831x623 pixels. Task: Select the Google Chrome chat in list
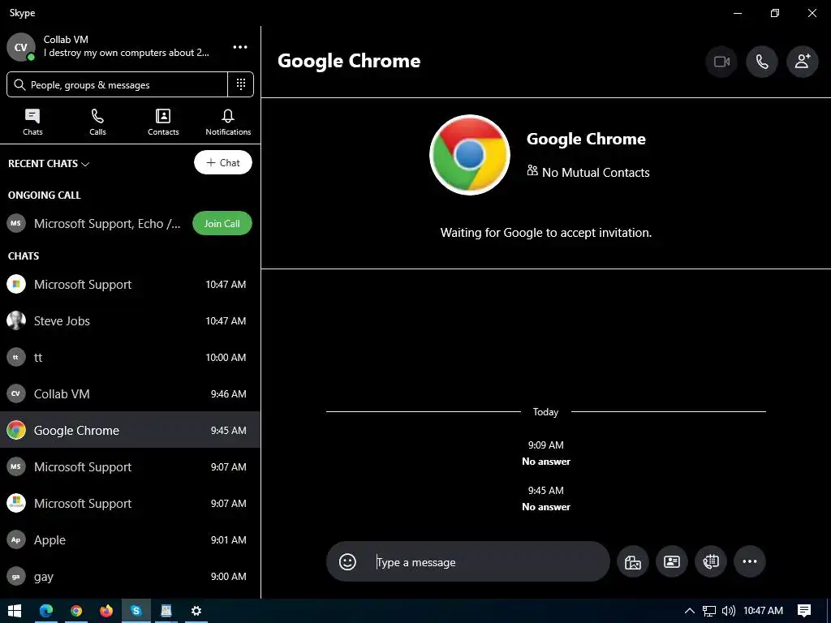[130, 430]
